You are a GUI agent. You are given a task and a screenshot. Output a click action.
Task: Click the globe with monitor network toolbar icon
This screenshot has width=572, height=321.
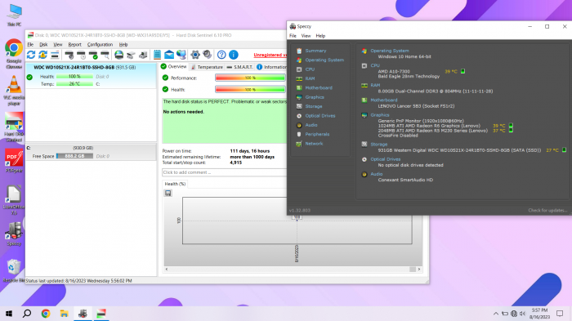[x=181, y=55]
